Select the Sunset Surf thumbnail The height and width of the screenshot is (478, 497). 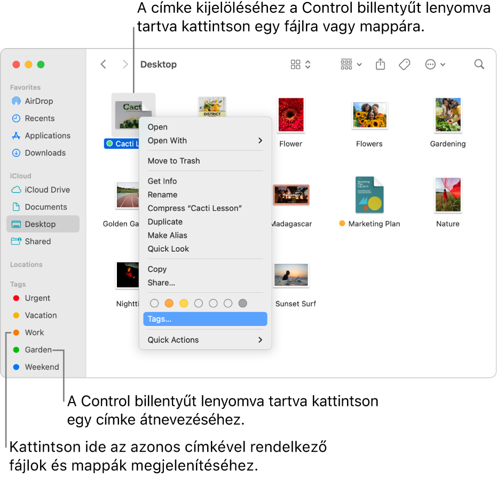point(291,275)
